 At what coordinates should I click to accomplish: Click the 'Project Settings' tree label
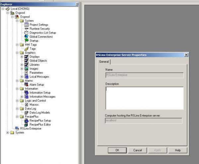click(x=39, y=25)
